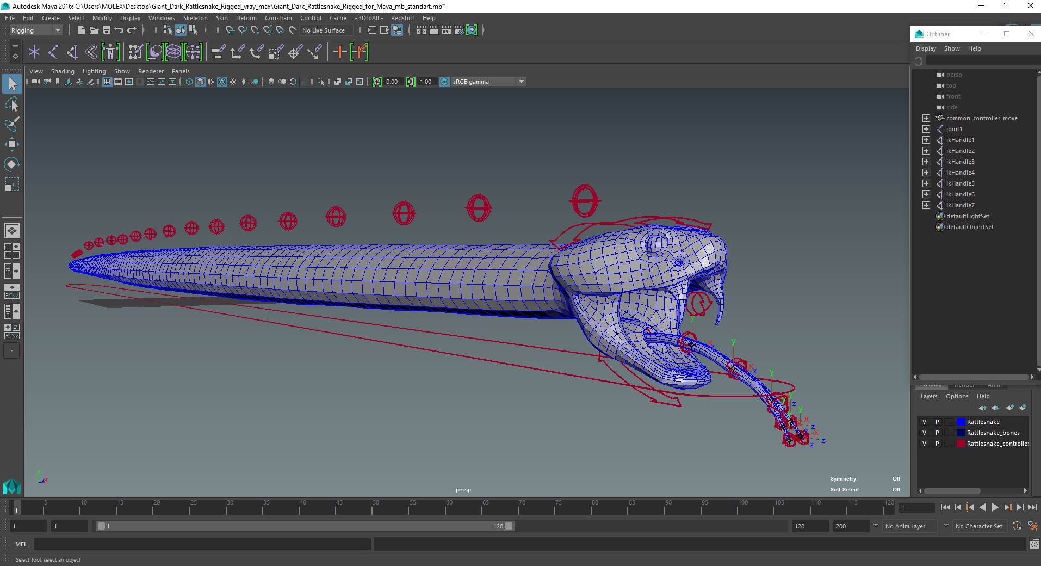Go to the start of playback range
The image size is (1041, 566).
click(x=945, y=507)
